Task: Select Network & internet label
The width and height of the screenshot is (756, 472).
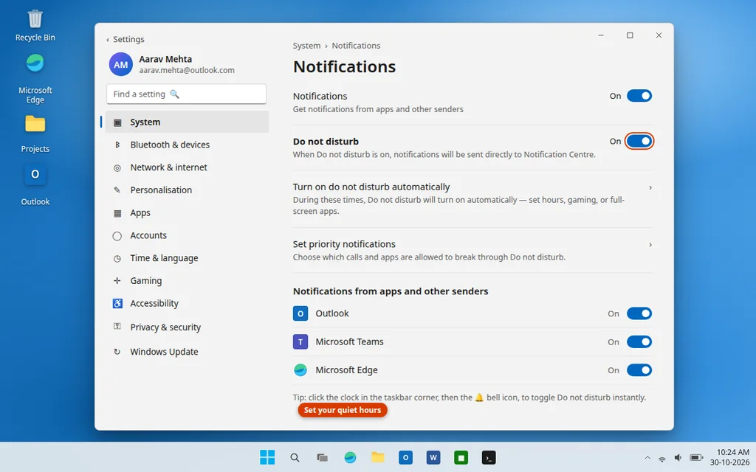Action: click(169, 167)
